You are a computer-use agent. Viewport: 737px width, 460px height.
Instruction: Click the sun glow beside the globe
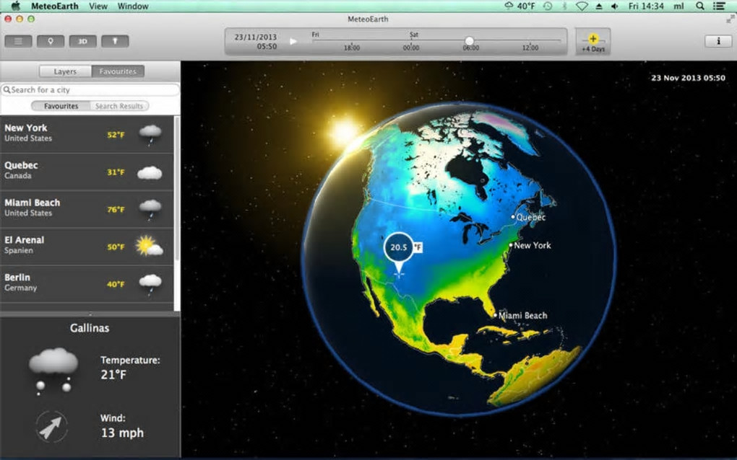tap(345, 131)
